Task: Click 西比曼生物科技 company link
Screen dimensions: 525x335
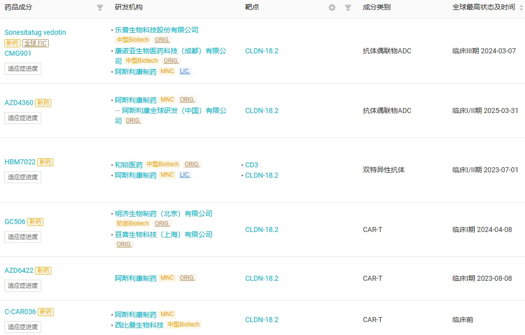Action: pos(139,325)
